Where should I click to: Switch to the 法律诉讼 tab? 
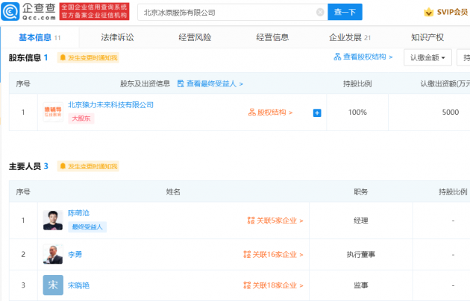[117, 37]
